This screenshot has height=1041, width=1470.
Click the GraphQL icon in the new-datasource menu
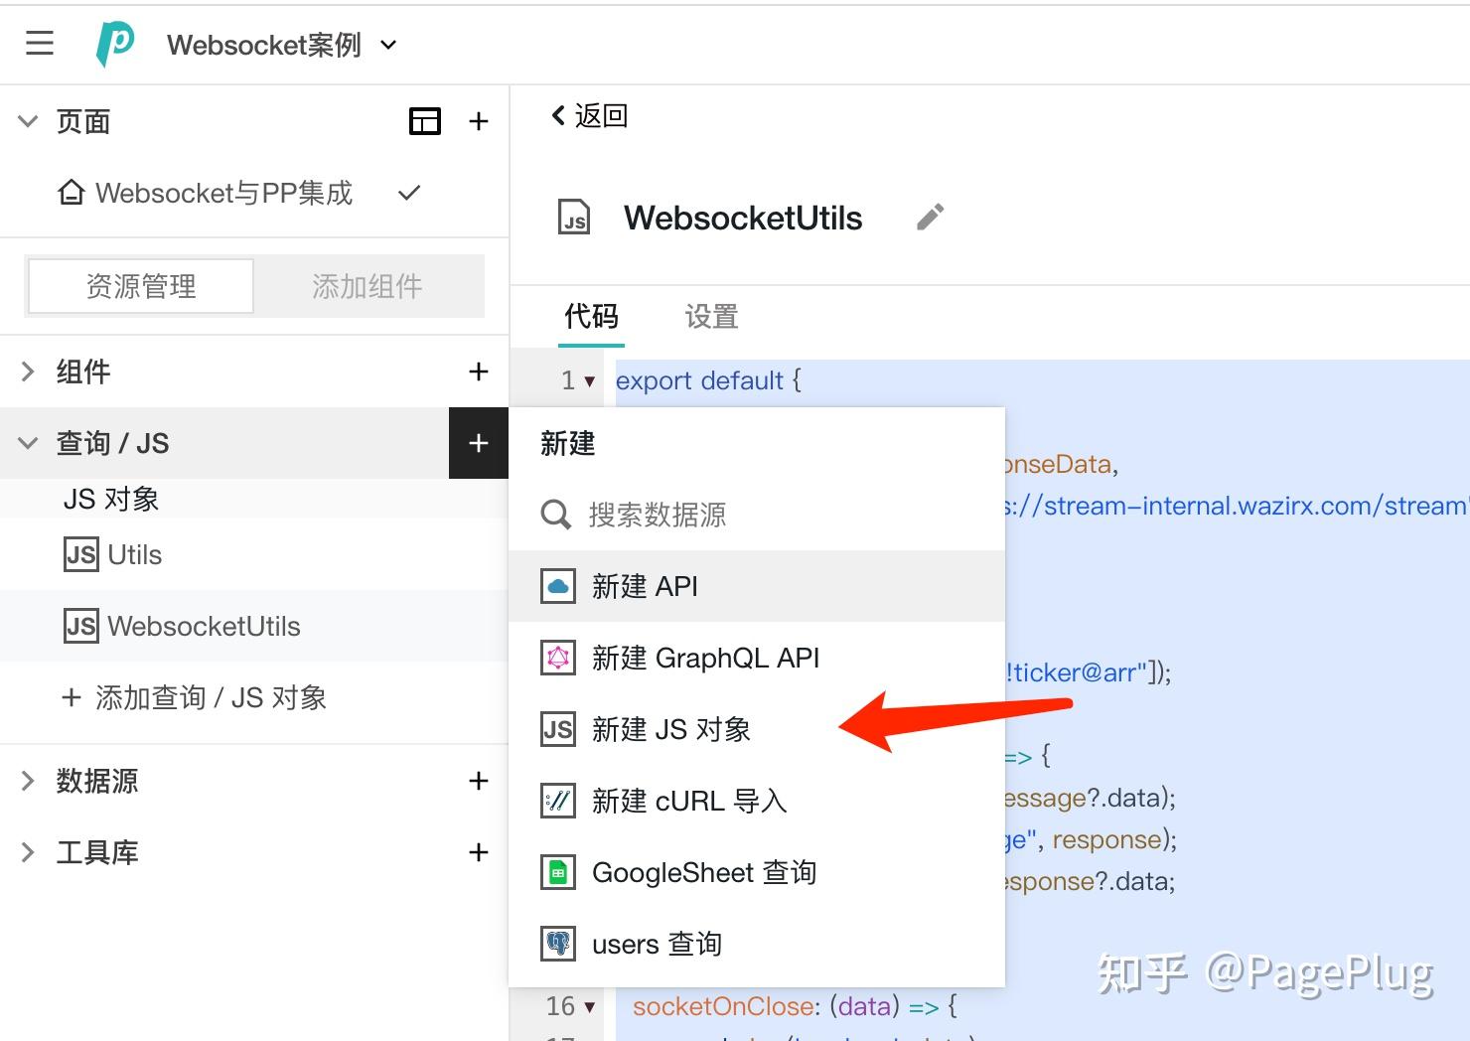click(x=558, y=657)
